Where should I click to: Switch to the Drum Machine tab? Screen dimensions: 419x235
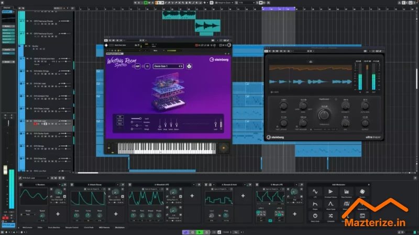click(x=54, y=228)
